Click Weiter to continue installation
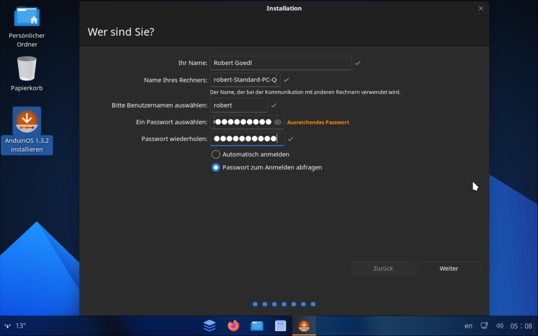Image resolution: width=538 pixels, height=336 pixels. 449,268
